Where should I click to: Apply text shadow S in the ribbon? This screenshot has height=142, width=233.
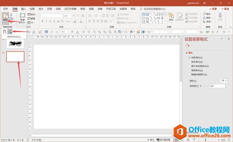[x=54, y=22]
